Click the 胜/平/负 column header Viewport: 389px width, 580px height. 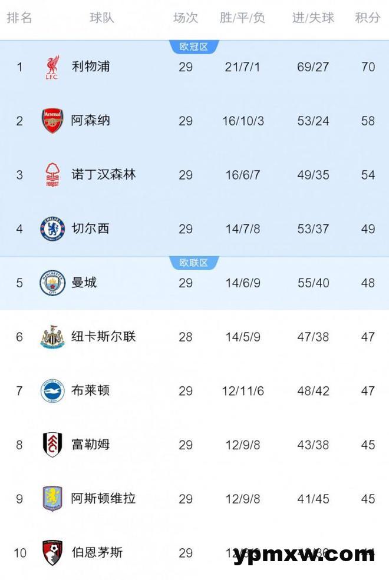click(242, 18)
